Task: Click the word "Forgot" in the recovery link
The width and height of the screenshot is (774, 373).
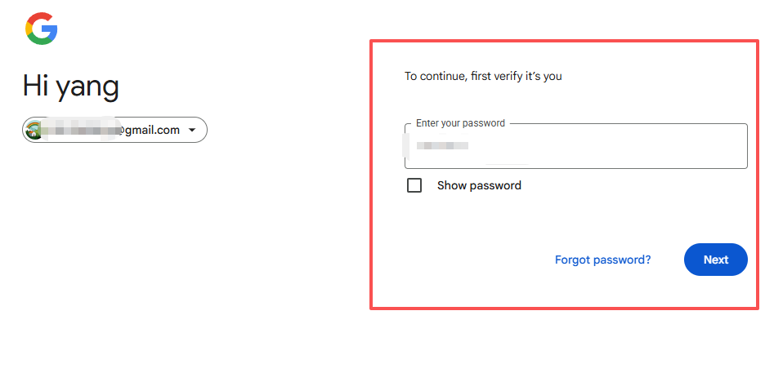Action: (574, 260)
